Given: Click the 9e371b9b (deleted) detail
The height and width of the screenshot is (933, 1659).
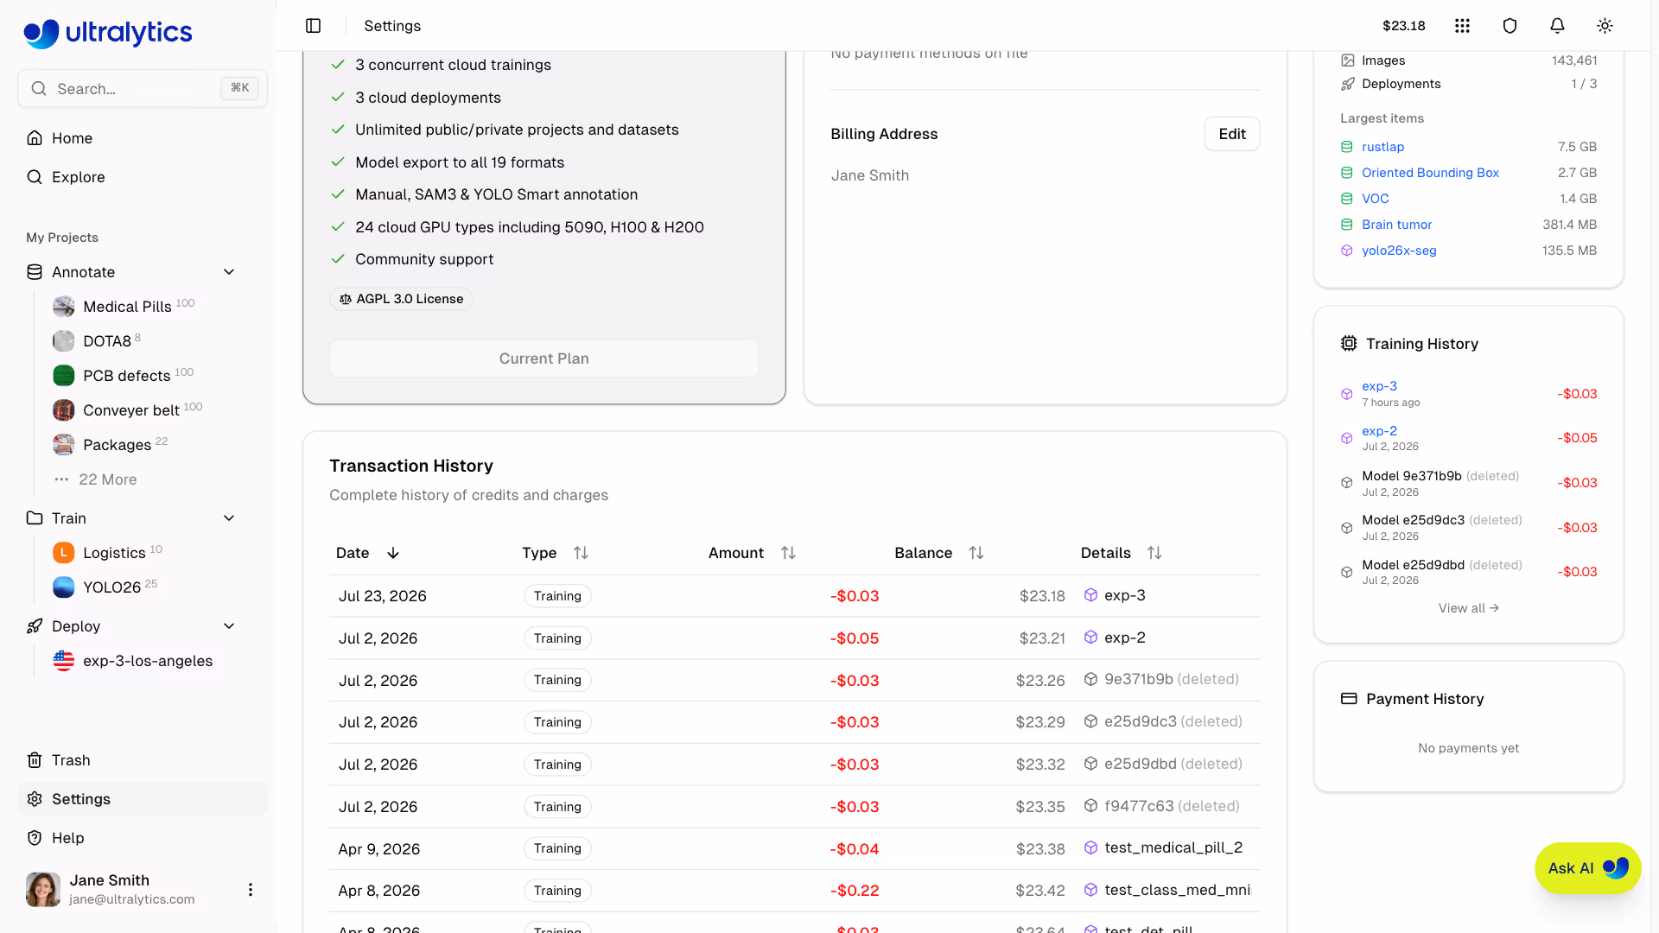Looking at the screenshot, I should pos(1172,680).
